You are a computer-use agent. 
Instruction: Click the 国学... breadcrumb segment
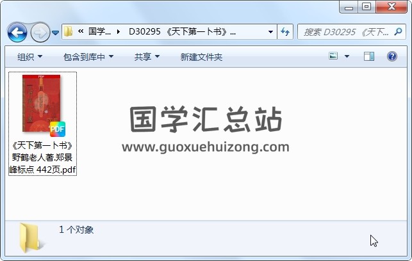pos(99,32)
